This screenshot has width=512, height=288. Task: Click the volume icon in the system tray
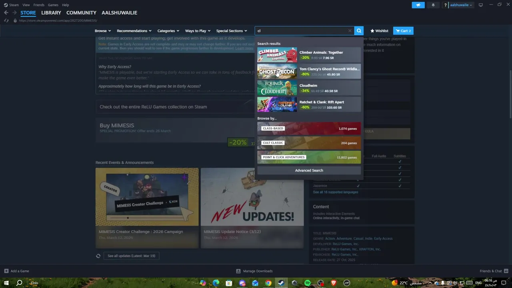456,283
